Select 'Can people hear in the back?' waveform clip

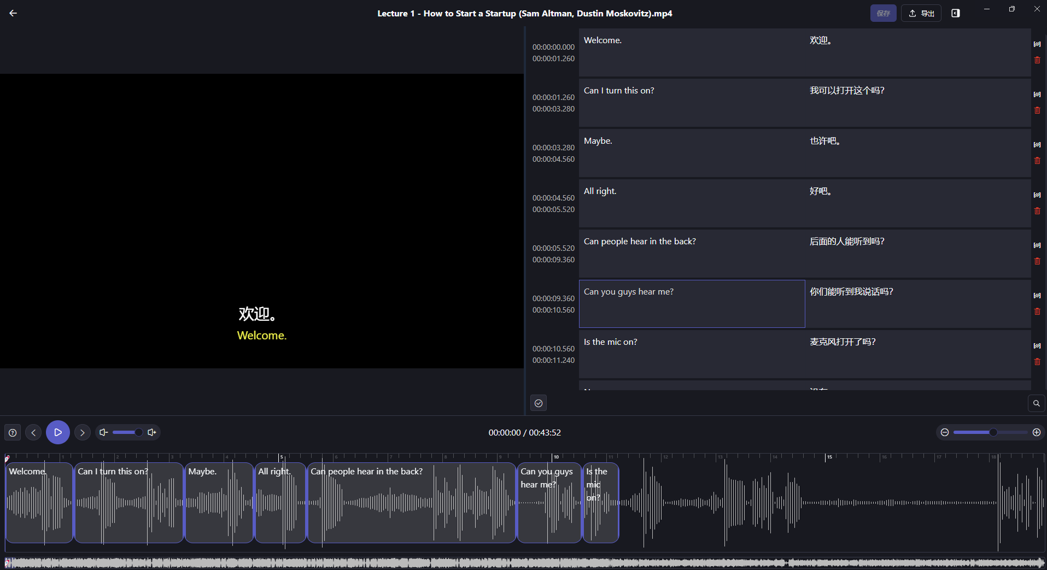point(411,503)
